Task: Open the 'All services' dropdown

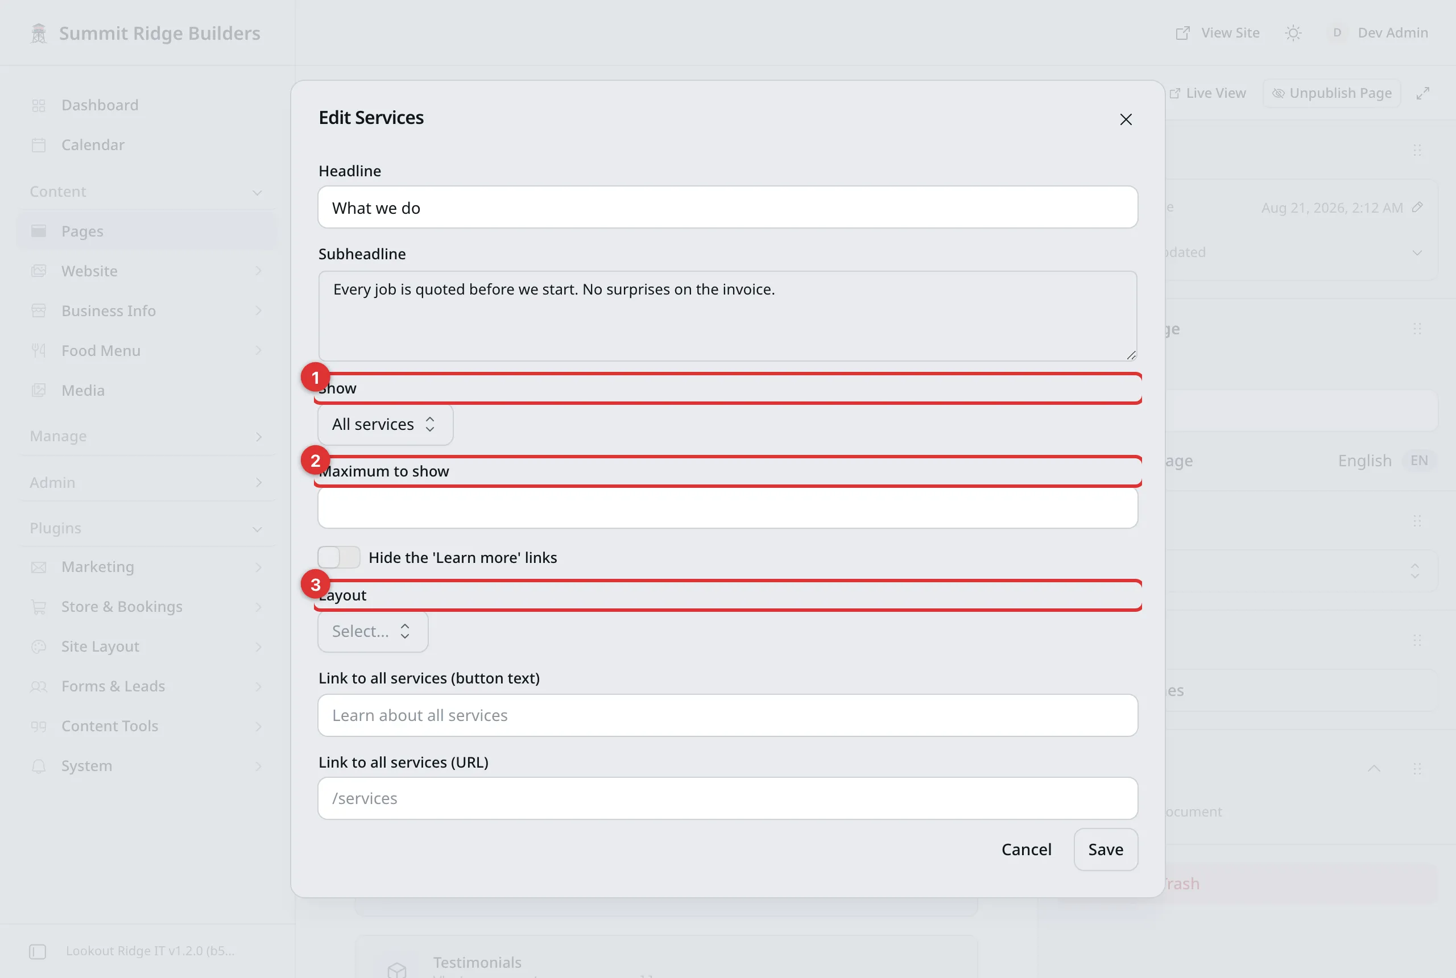Action: [385, 424]
